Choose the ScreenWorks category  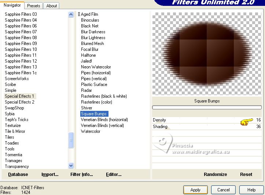(x=17, y=79)
